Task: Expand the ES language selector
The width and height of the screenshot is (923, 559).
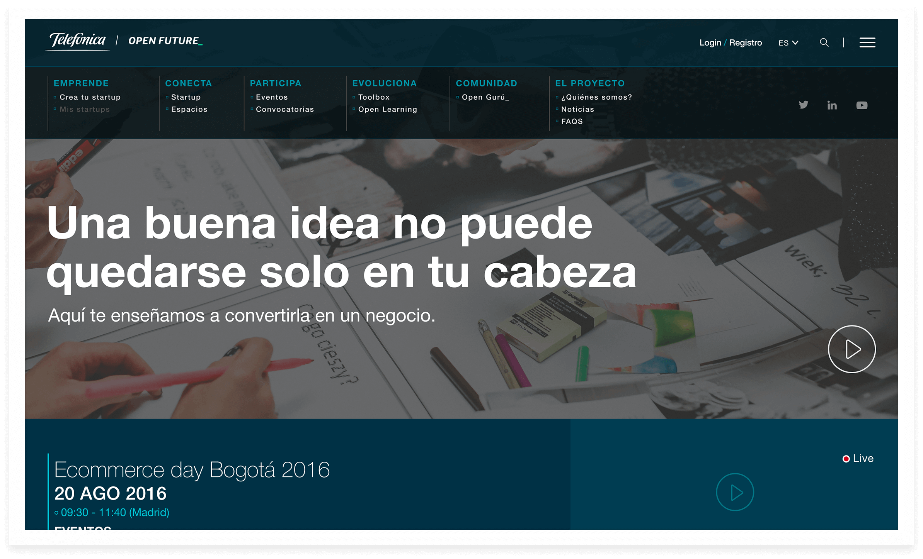Action: (x=788, y=43)
